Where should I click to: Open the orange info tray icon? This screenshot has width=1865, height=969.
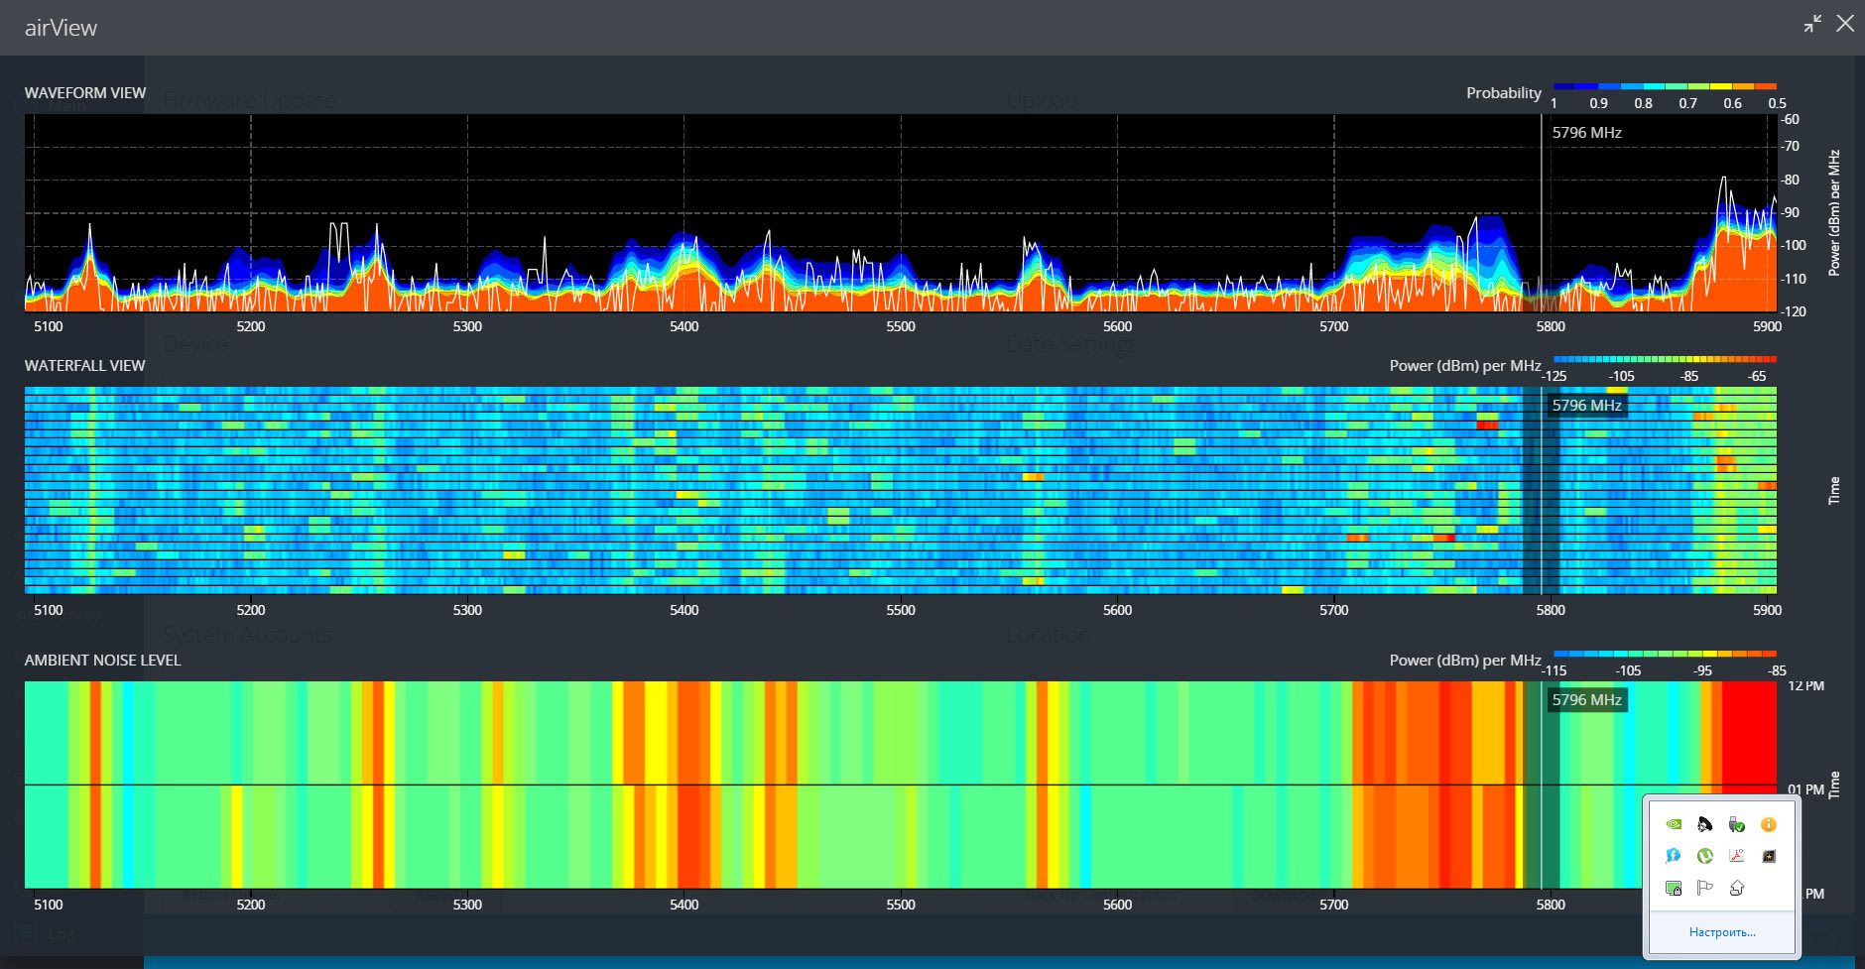[1768, 824]
